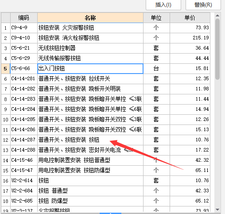Click code cell V2-2-685

(24, 201)
